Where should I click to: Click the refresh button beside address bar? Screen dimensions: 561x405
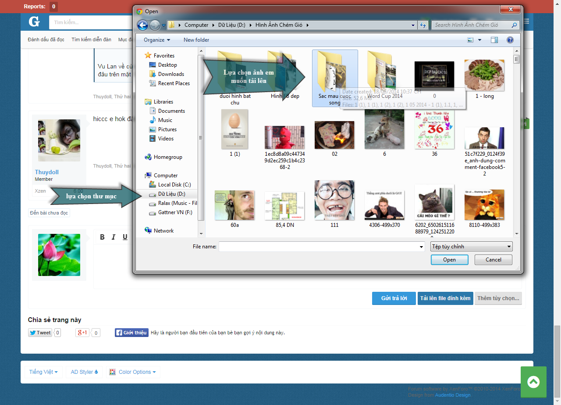coord(423,25)
